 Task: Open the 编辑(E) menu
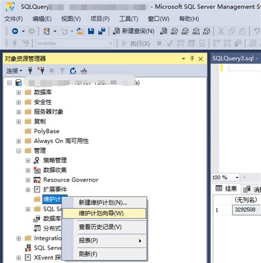point(42,19)
